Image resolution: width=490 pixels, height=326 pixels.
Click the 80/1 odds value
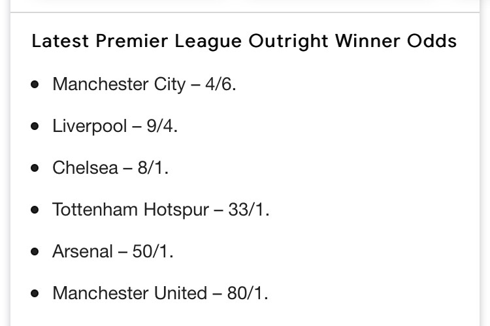click(x=246, y=293)
